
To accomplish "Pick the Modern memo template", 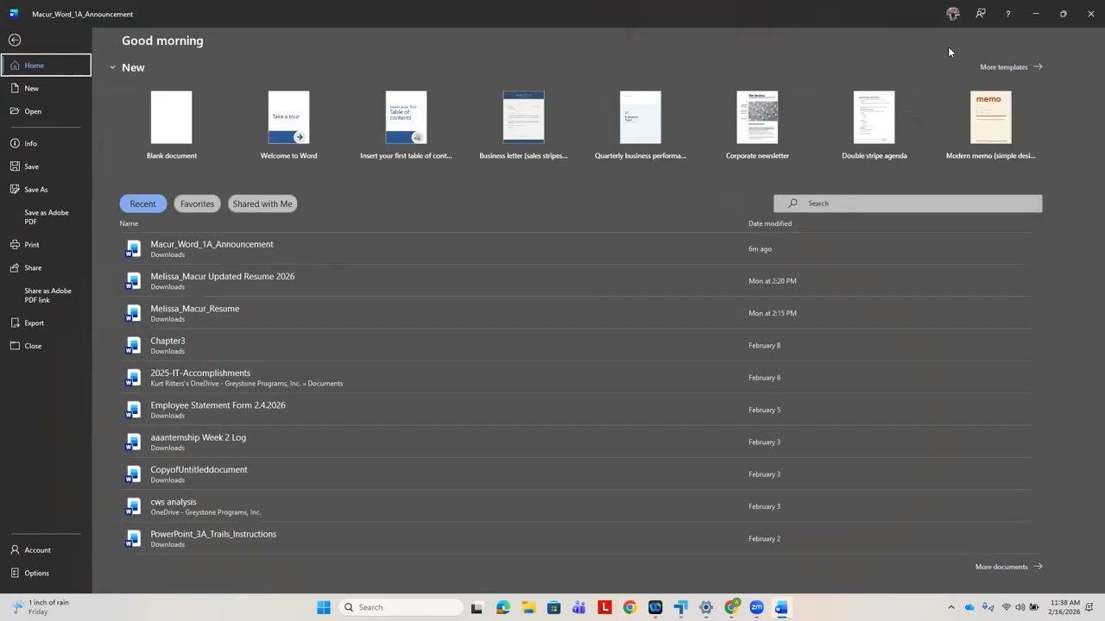I will pos(991,125).
